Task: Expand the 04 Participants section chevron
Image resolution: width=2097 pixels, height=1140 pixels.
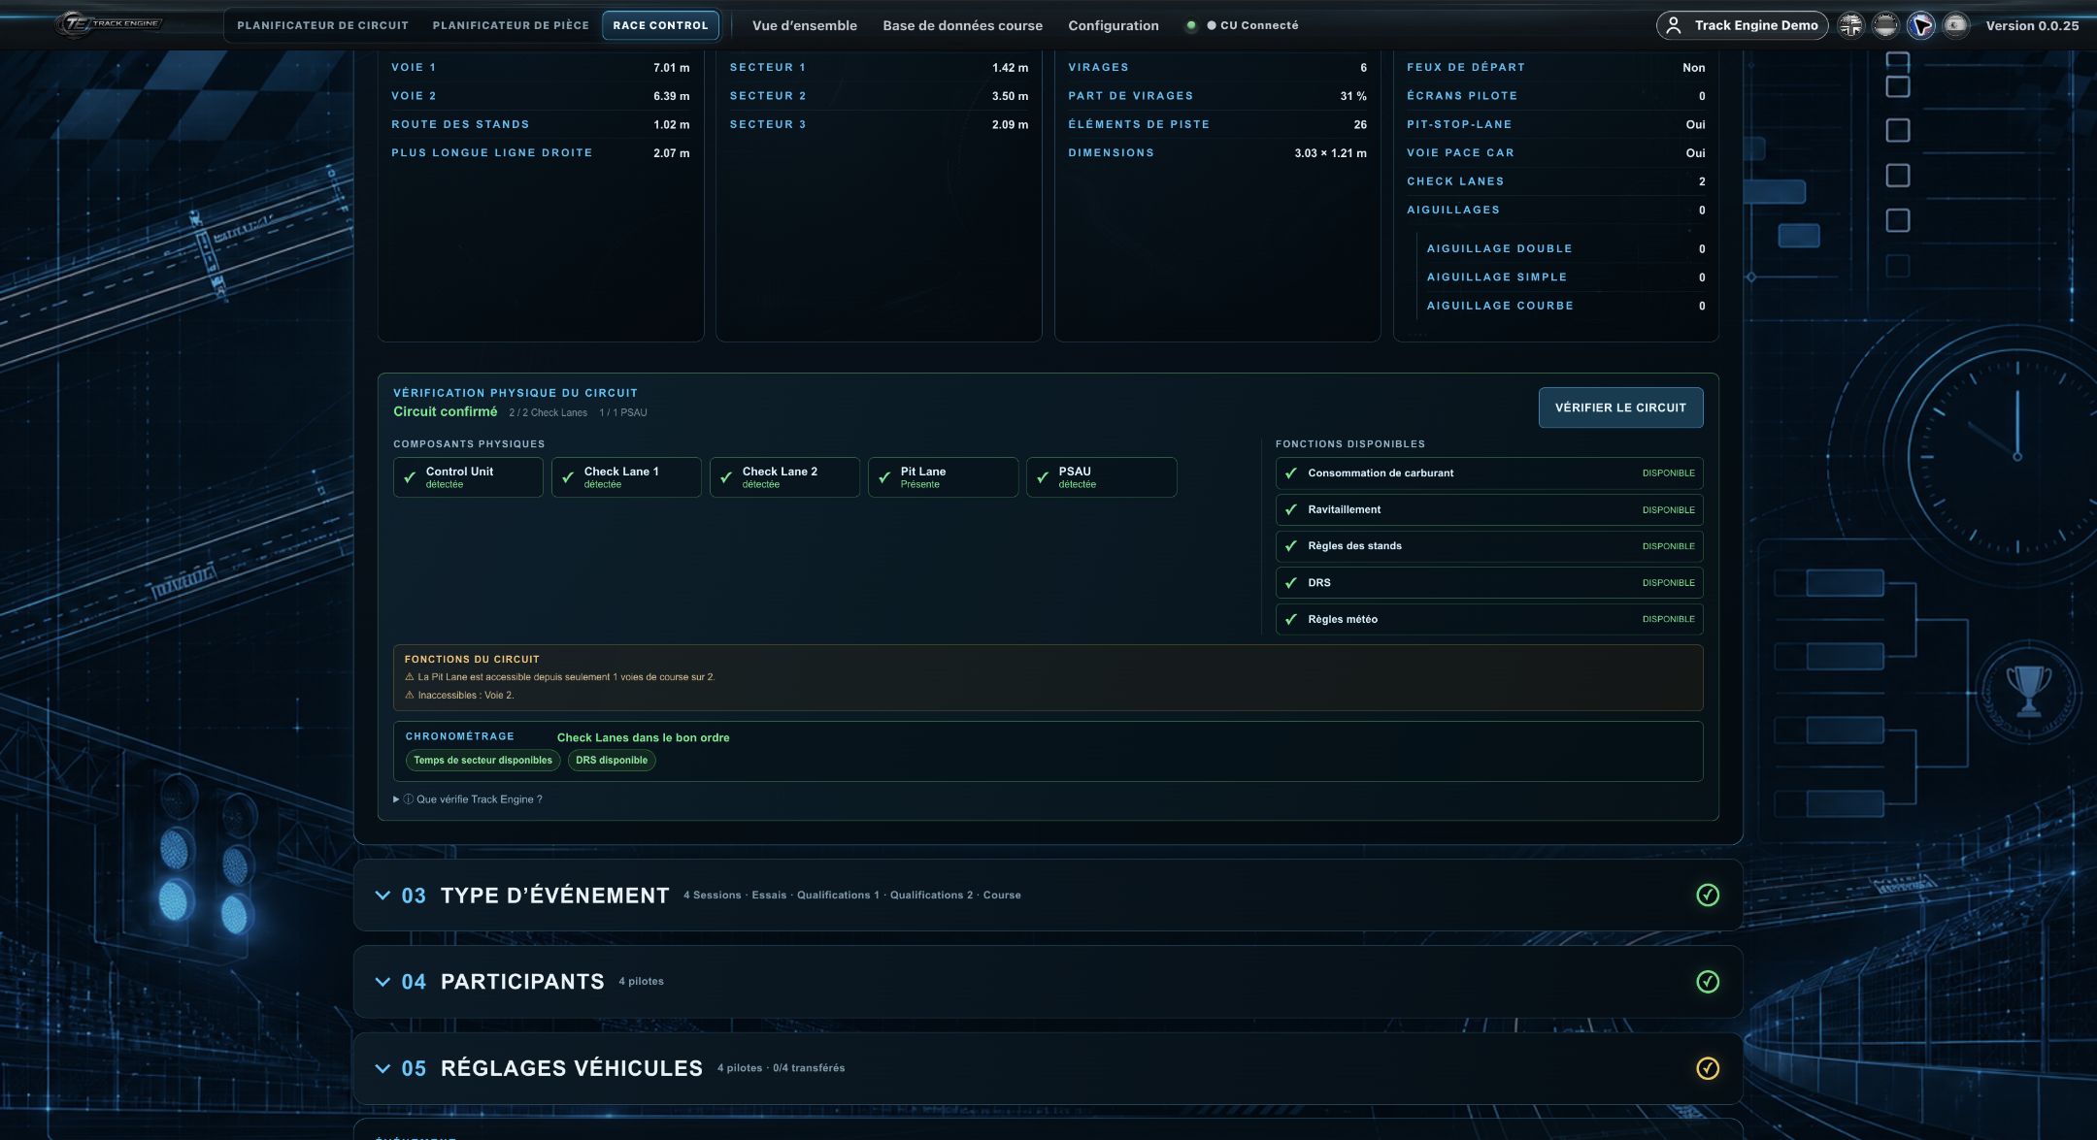Action: 383,981
